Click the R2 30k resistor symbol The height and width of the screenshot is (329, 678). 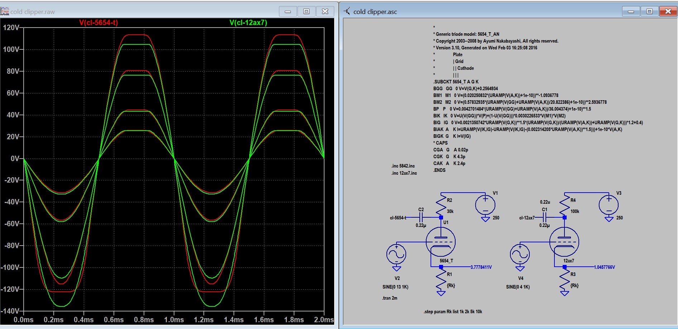(441, 205)
